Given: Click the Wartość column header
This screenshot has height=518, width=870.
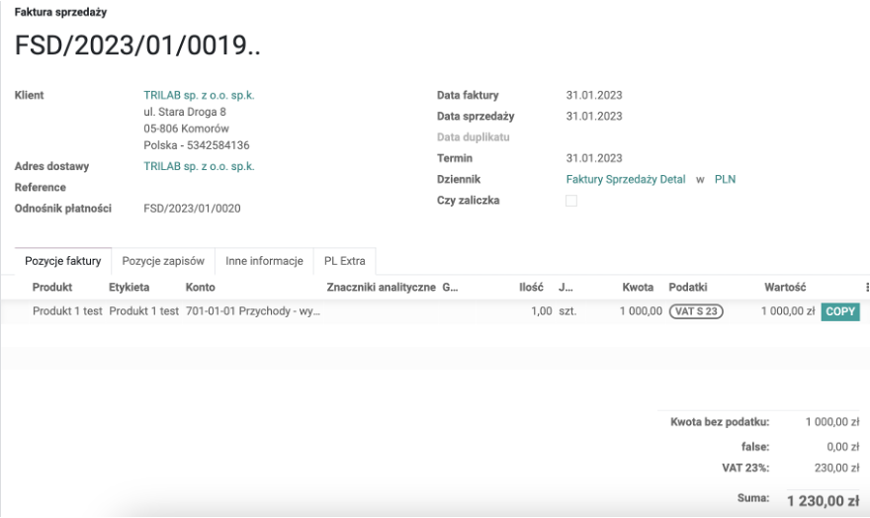Looking at the screenshot, I should click(x=785, y=288).
